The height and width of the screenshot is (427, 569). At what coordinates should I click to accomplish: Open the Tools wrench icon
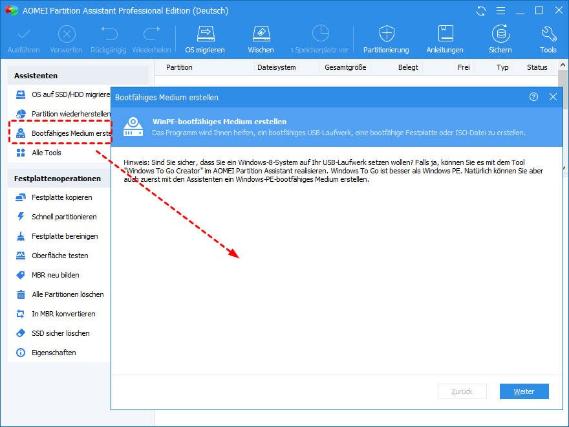tap(548, 34)
